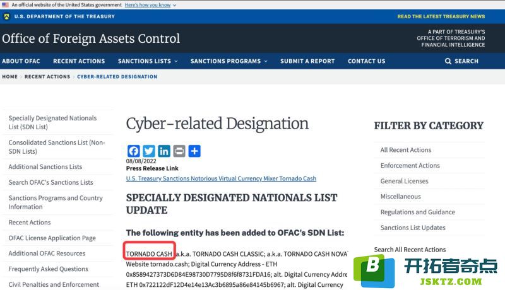Click the Filter by Category heading
The width and height of the screenshot is (505, 290).
[x=429, y=125]
